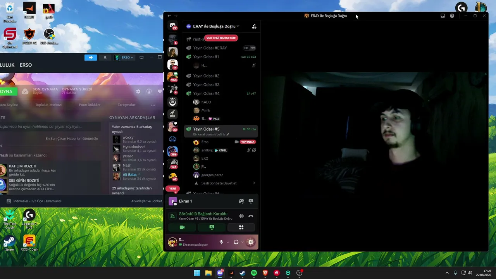Open Steam game info icon

tap(149, 91)
